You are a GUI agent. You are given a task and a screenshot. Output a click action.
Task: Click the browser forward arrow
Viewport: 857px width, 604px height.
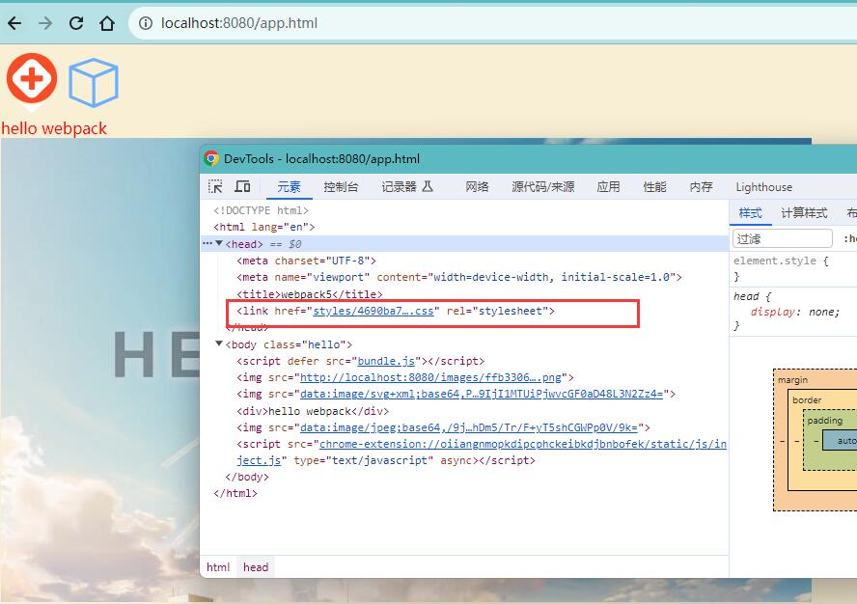pos(45,23)
